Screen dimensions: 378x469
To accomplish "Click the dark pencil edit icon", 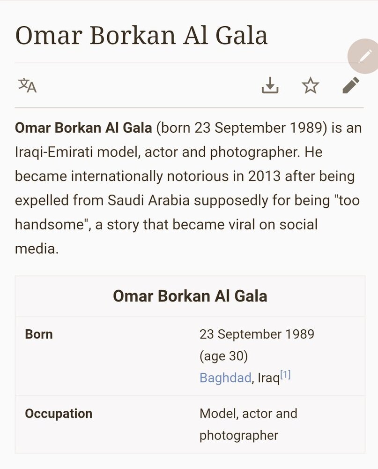I will click(x=350, y=85).
